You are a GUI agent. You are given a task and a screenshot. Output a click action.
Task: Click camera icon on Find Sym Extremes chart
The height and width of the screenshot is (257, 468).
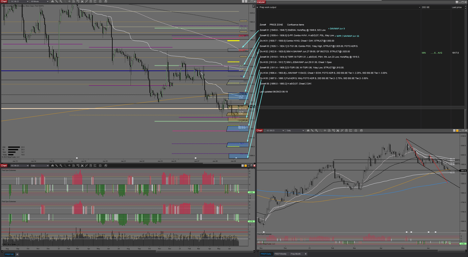100,165
